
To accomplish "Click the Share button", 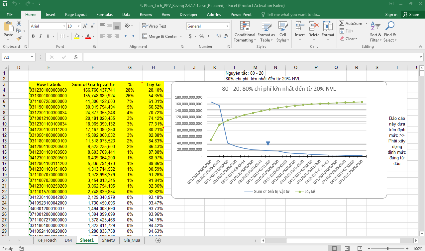I will tap(411, 15).
